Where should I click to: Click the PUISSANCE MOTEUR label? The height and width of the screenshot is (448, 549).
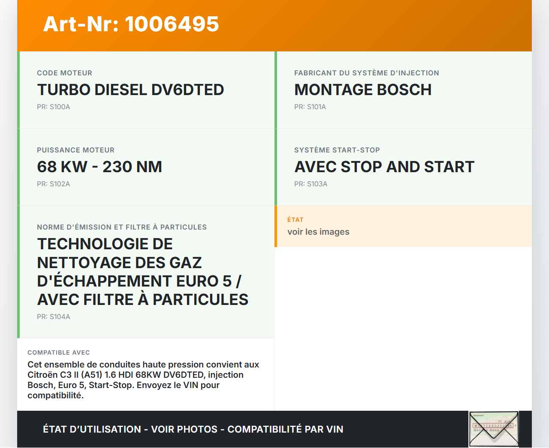coord(75,150)
